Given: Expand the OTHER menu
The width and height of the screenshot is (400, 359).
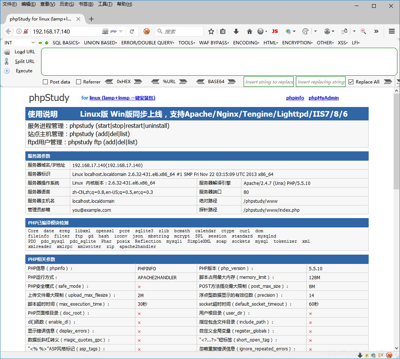Looking at the screenshot, I should point(325,43).
